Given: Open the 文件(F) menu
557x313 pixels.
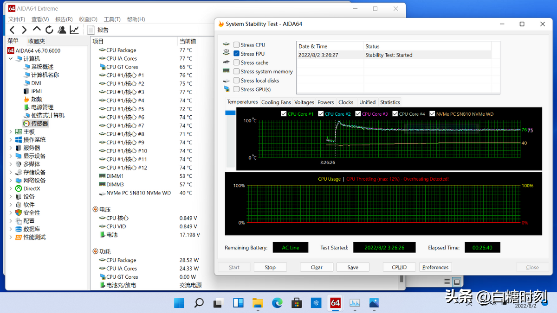Looking at the screenshot, I should (17, 19).
